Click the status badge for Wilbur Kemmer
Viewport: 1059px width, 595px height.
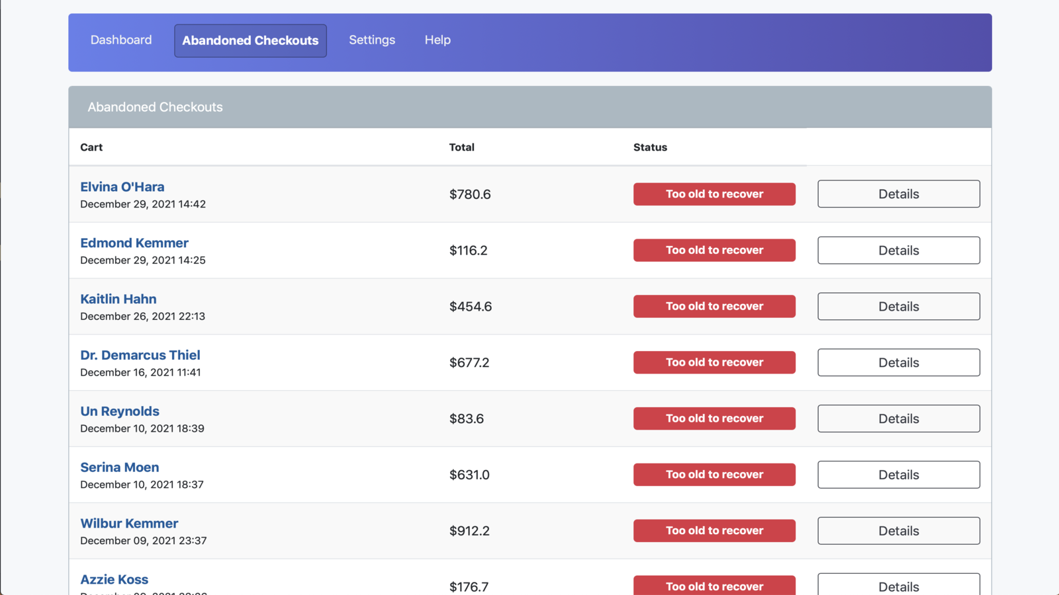coord(714,531)
